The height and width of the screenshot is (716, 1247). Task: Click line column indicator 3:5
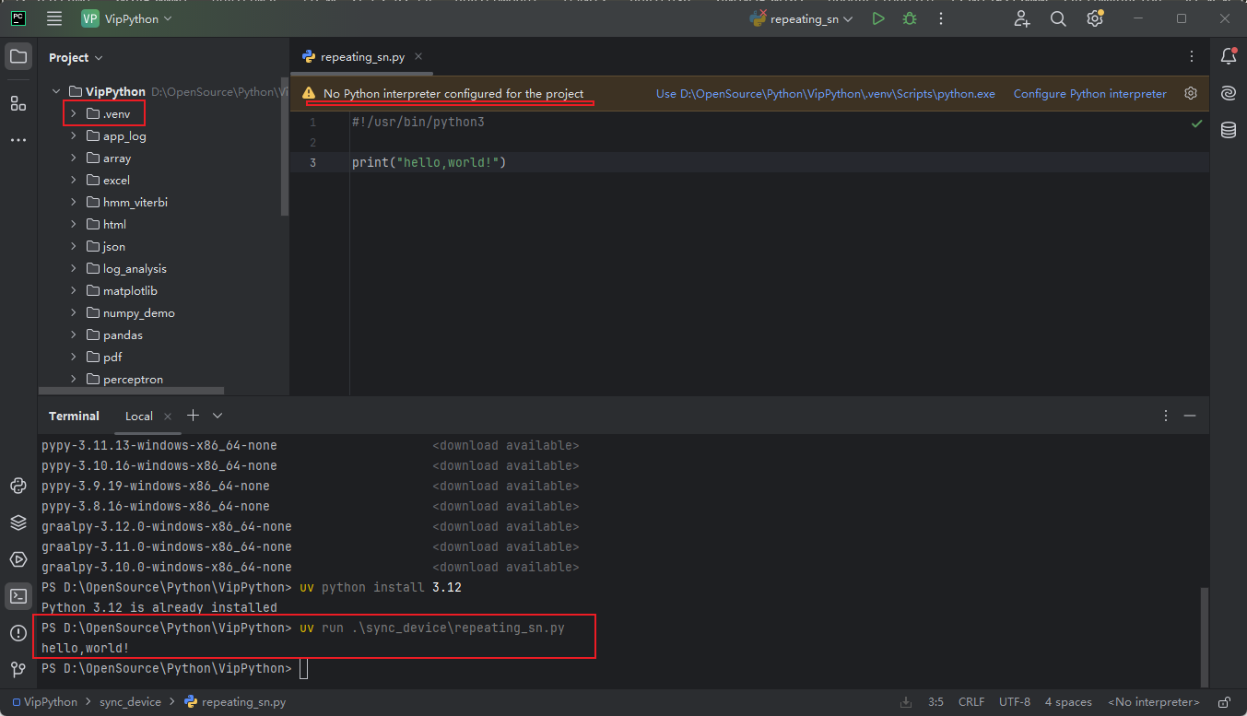tap(935, 702)
